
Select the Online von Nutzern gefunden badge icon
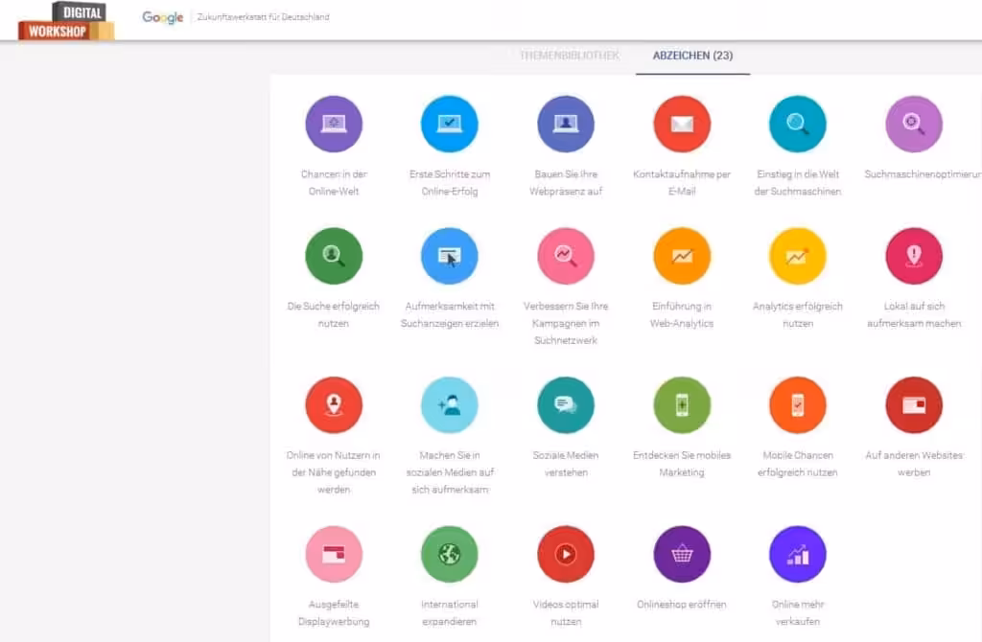(334, 405)
